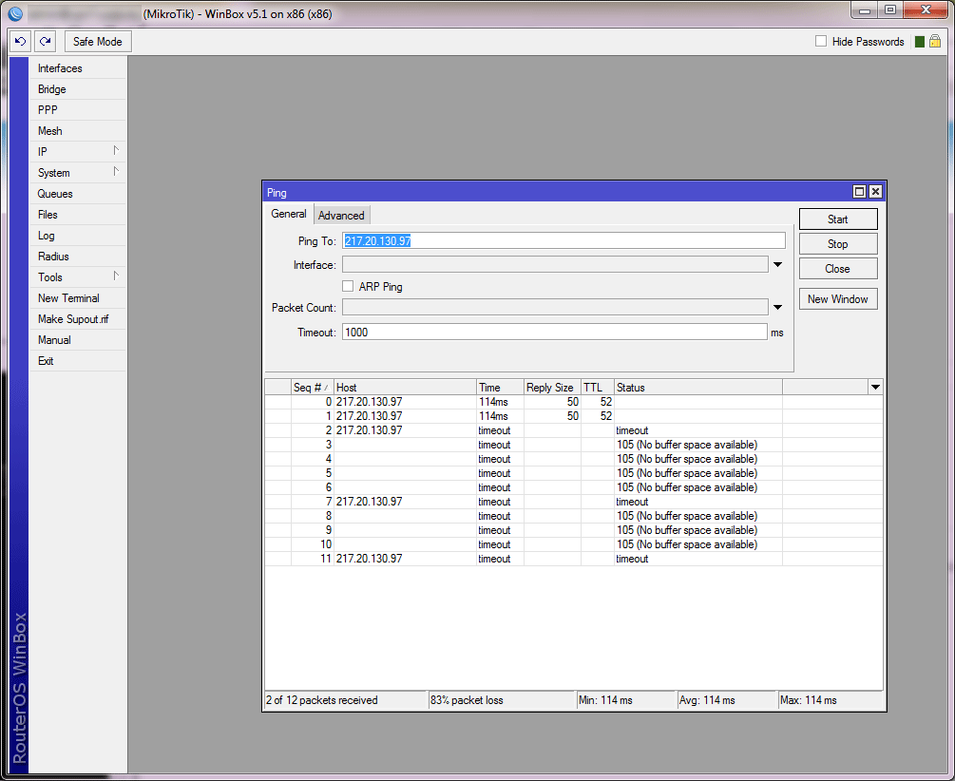Toggle the Hide Passwords checkbox
The height and width of the screenshot is (781, 955).
pos(821,42)
